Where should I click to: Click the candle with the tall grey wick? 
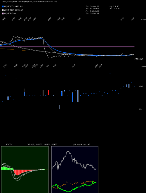point(24,92)
